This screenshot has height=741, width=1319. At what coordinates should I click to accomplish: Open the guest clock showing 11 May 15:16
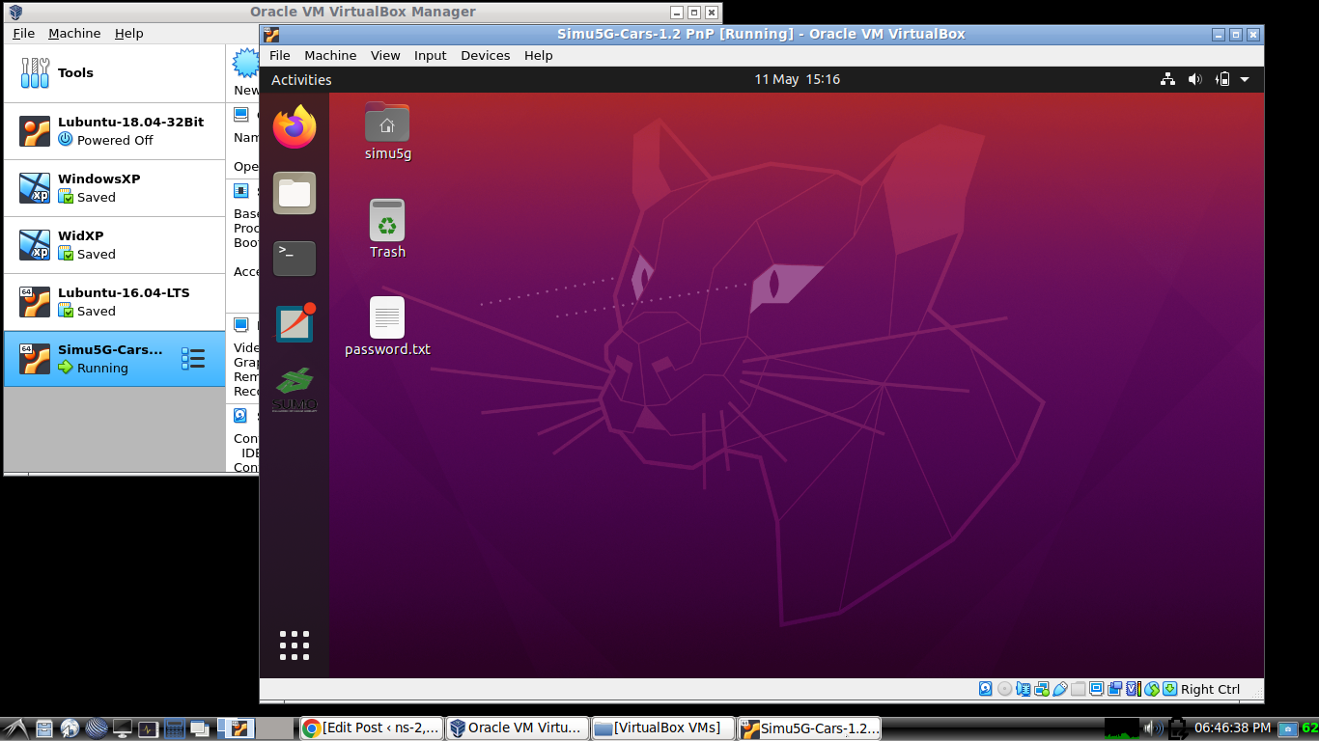tap(798, 79)
